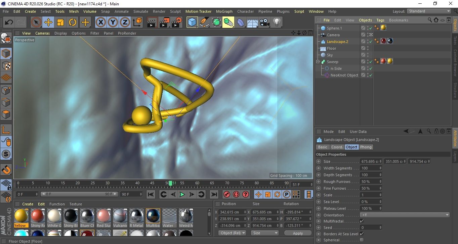Open the Size mode dropdown
Viewport: 458px width, 244px height.
coord(265,233)
